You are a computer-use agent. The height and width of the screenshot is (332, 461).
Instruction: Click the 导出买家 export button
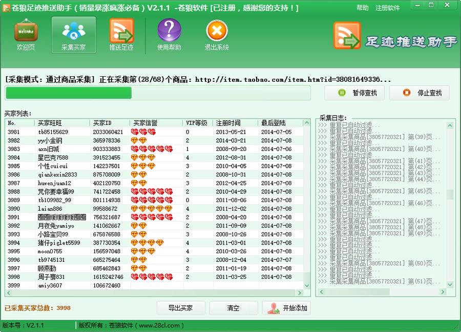[181, 308]
